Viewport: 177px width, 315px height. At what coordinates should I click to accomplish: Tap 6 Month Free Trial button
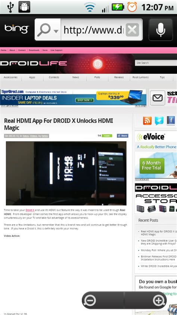pyautogui.click(x=152, y=166)
